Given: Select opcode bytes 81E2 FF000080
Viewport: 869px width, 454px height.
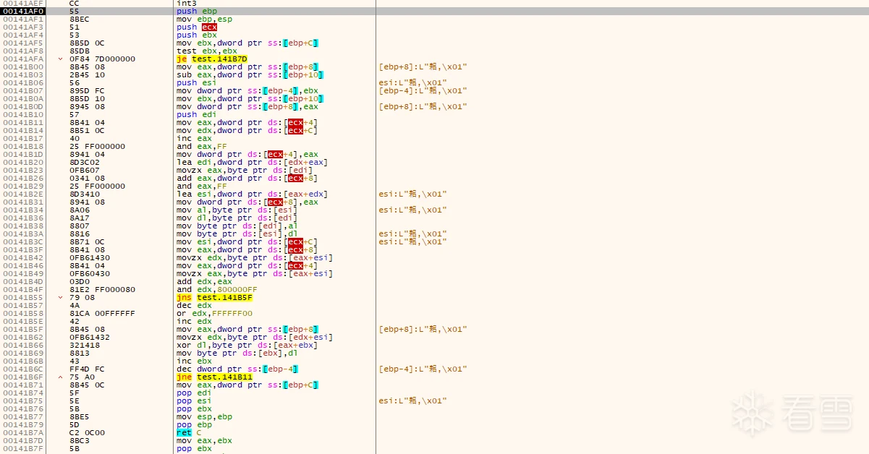Looking at the screenshot, I should click(97, 290).
